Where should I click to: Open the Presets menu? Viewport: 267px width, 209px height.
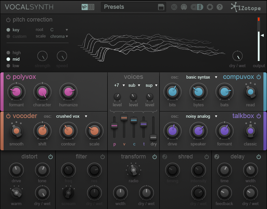point(133,7)
